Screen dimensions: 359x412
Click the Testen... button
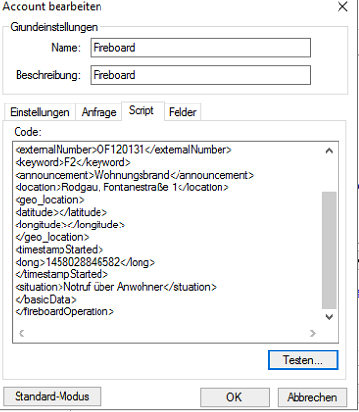coord(303,360)
